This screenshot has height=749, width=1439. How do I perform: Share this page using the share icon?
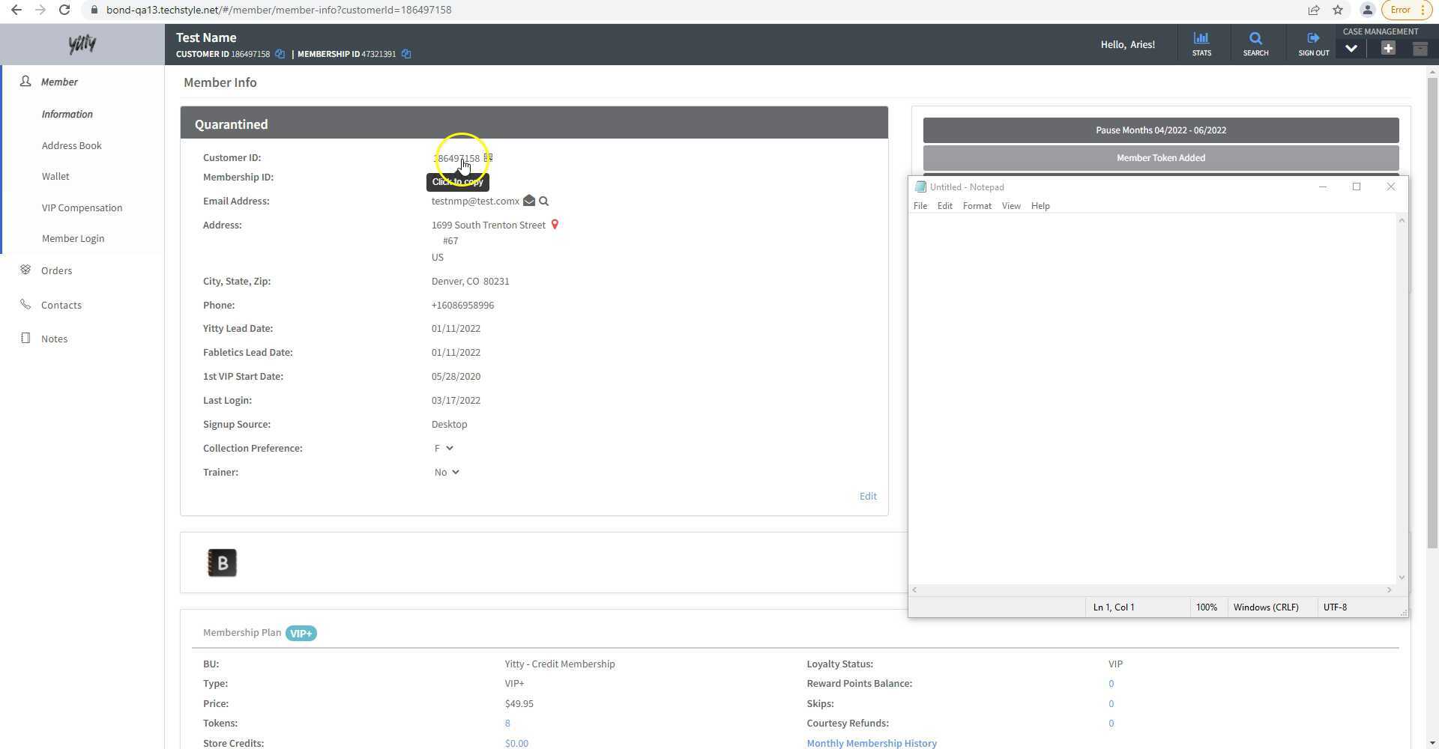1314,10
